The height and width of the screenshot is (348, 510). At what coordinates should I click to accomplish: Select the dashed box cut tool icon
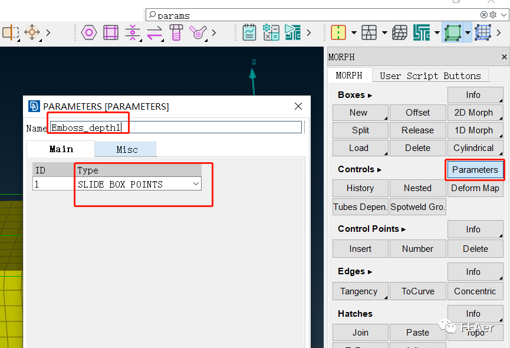click(x=11, y=32)
